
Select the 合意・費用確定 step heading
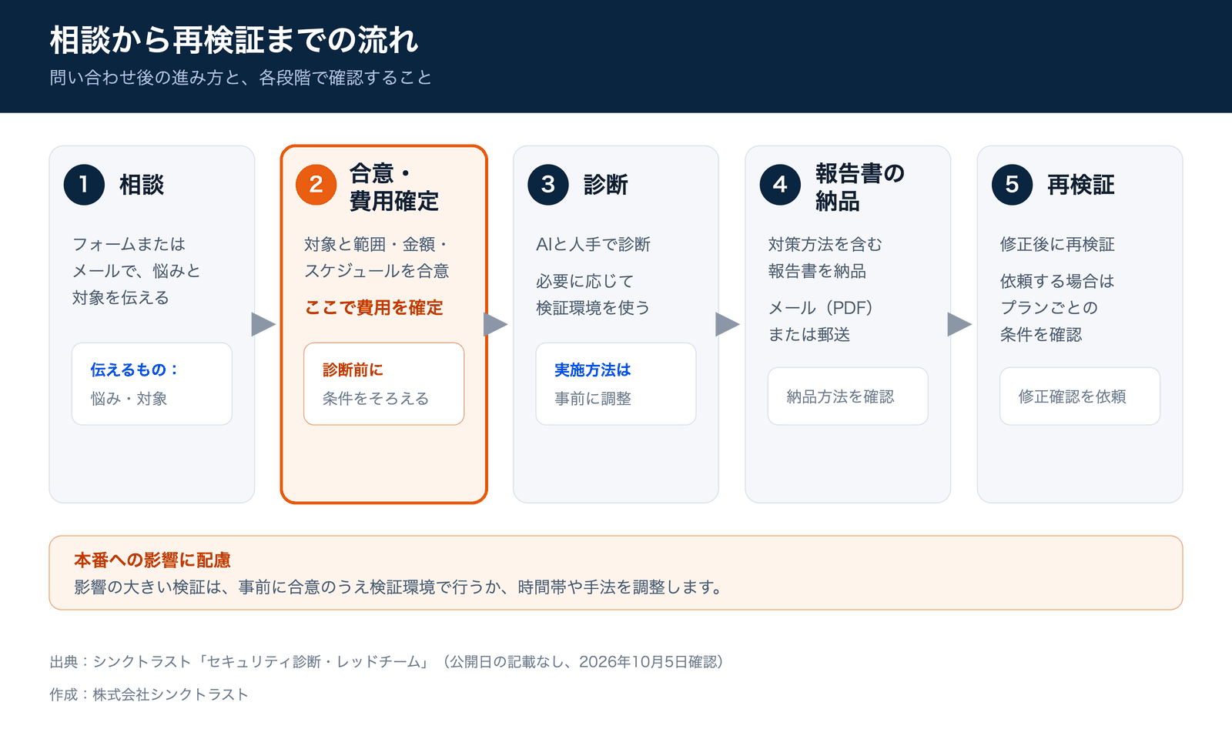click(x=394, y=187)
